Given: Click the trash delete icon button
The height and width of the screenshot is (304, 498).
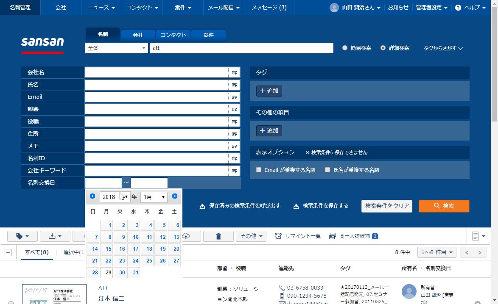Looking at the screenshot, I should tap(218, 236).
